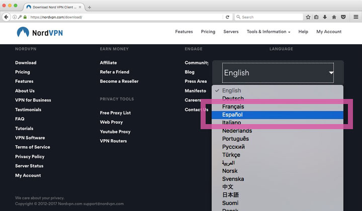Click the browser back arrow button
Image resolution: width=362 pixels, height=211 pixels.
[x=6, y=17]
